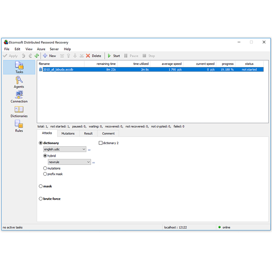Click the task totals summary line

coord(111,126)
